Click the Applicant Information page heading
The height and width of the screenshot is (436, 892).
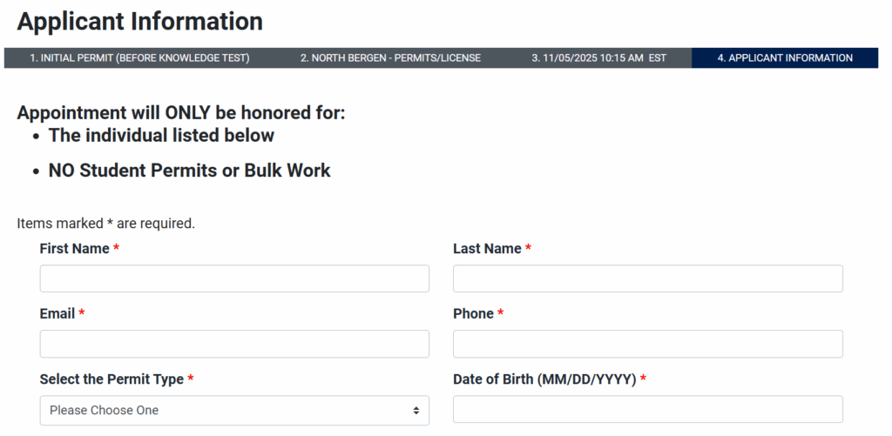pos(139,21)
